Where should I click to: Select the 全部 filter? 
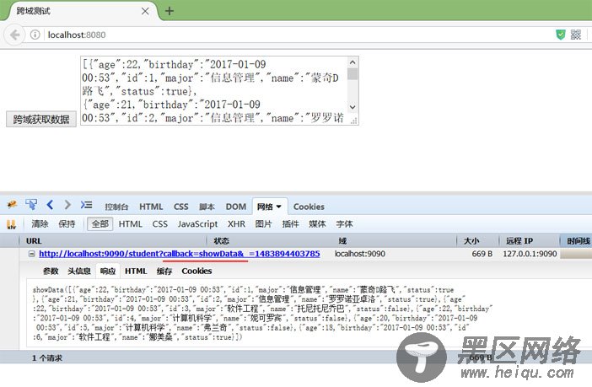pyautogui.click(x=100, y=224)
